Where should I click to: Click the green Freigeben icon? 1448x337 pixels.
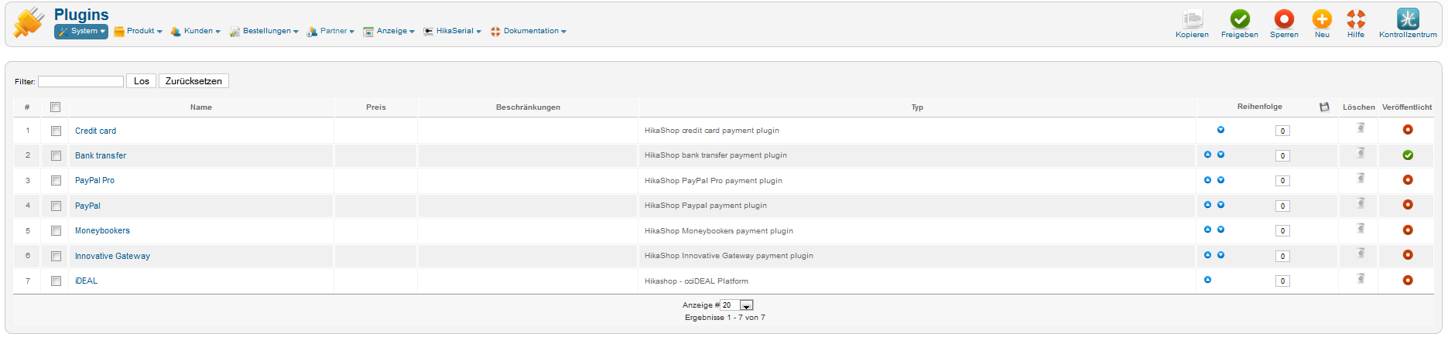tap(1240, 19)
